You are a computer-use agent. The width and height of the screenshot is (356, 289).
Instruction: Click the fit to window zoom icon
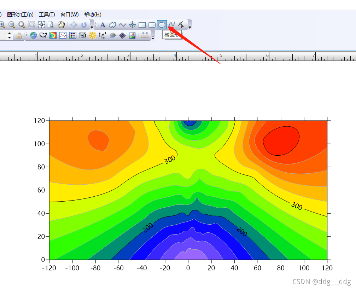click(x=41, y=24)
